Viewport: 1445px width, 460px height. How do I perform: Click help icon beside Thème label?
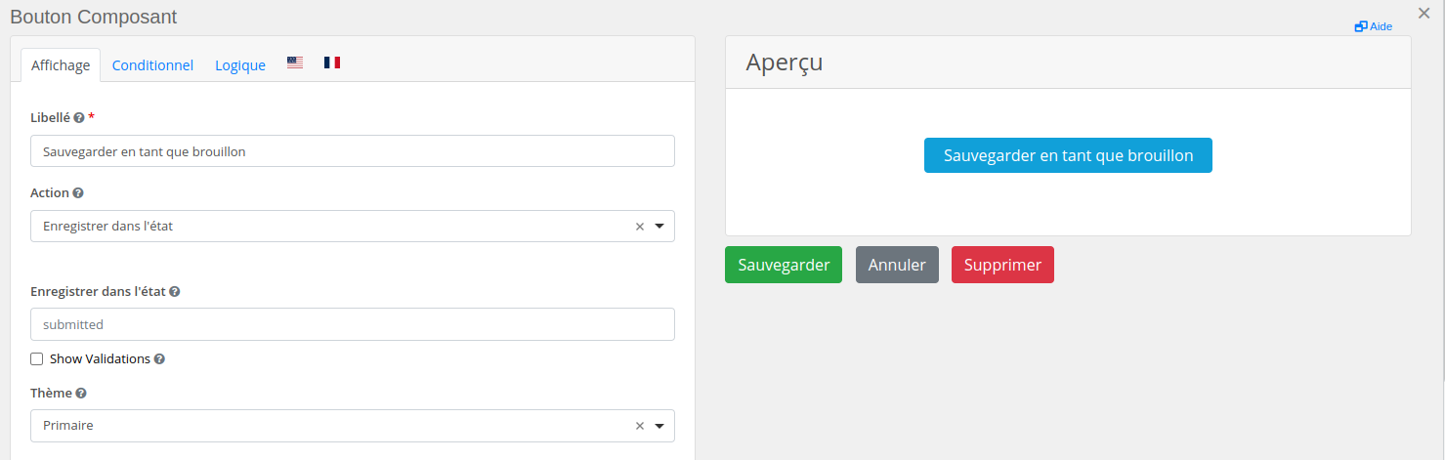[x=81, y=393]
